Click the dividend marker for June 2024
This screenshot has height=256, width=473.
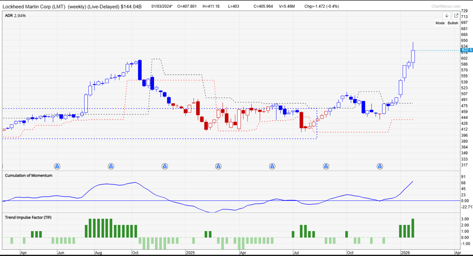57,166
